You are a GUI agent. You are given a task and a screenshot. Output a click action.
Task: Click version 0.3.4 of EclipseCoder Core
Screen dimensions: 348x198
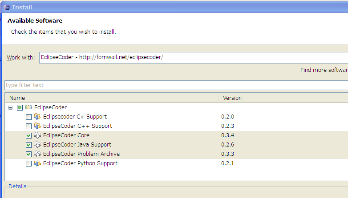[x=227, y=135]
